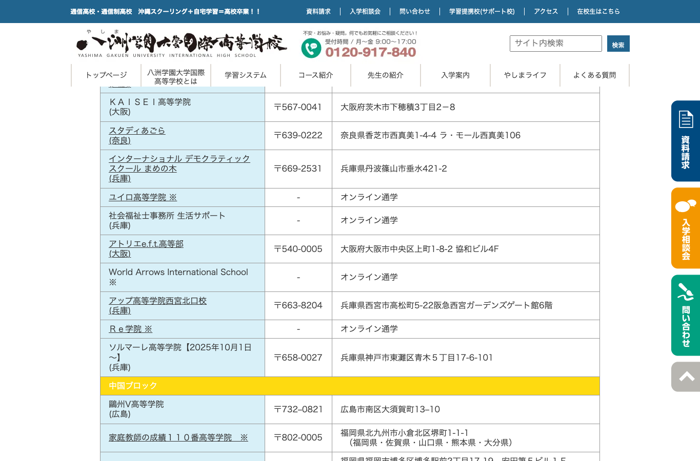Open 入学相談会 in the top bar
700x461 pixels.
(365, 11)
